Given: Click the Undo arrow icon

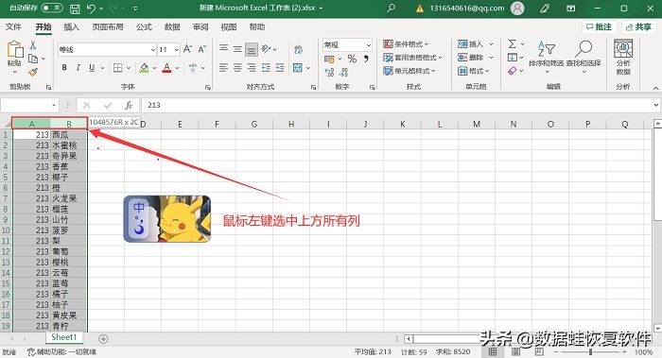Looking at the screenshot, I should [x=91, y=9].
